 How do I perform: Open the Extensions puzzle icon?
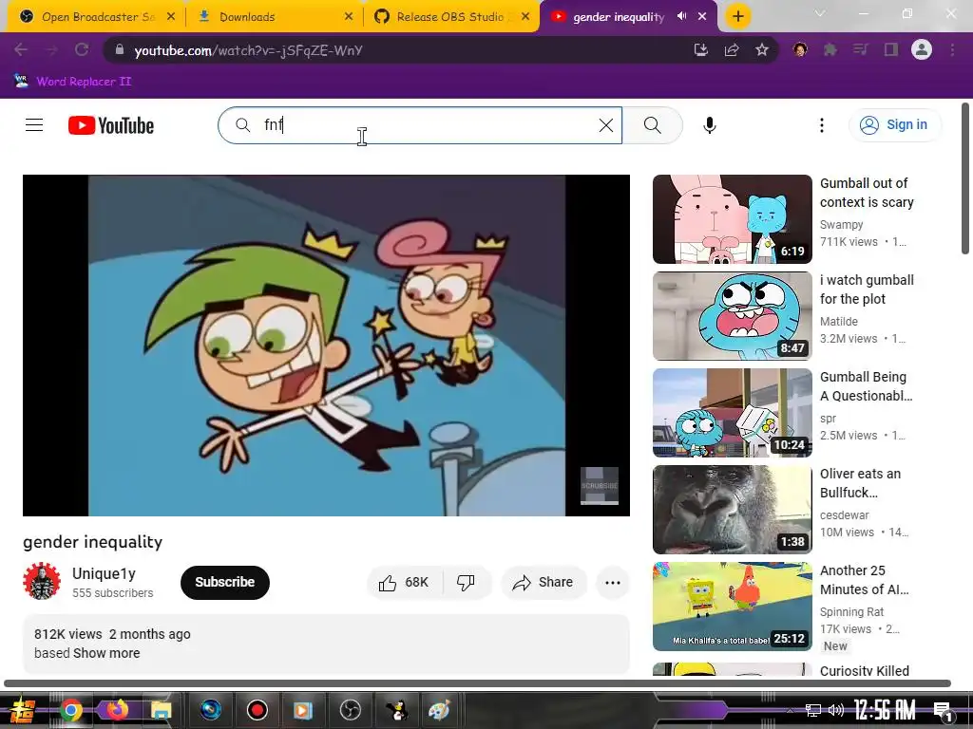coord(830,49)
